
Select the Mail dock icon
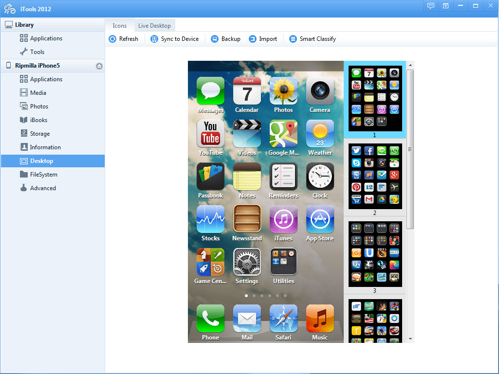pyautogui.click(x=247, y=319)
